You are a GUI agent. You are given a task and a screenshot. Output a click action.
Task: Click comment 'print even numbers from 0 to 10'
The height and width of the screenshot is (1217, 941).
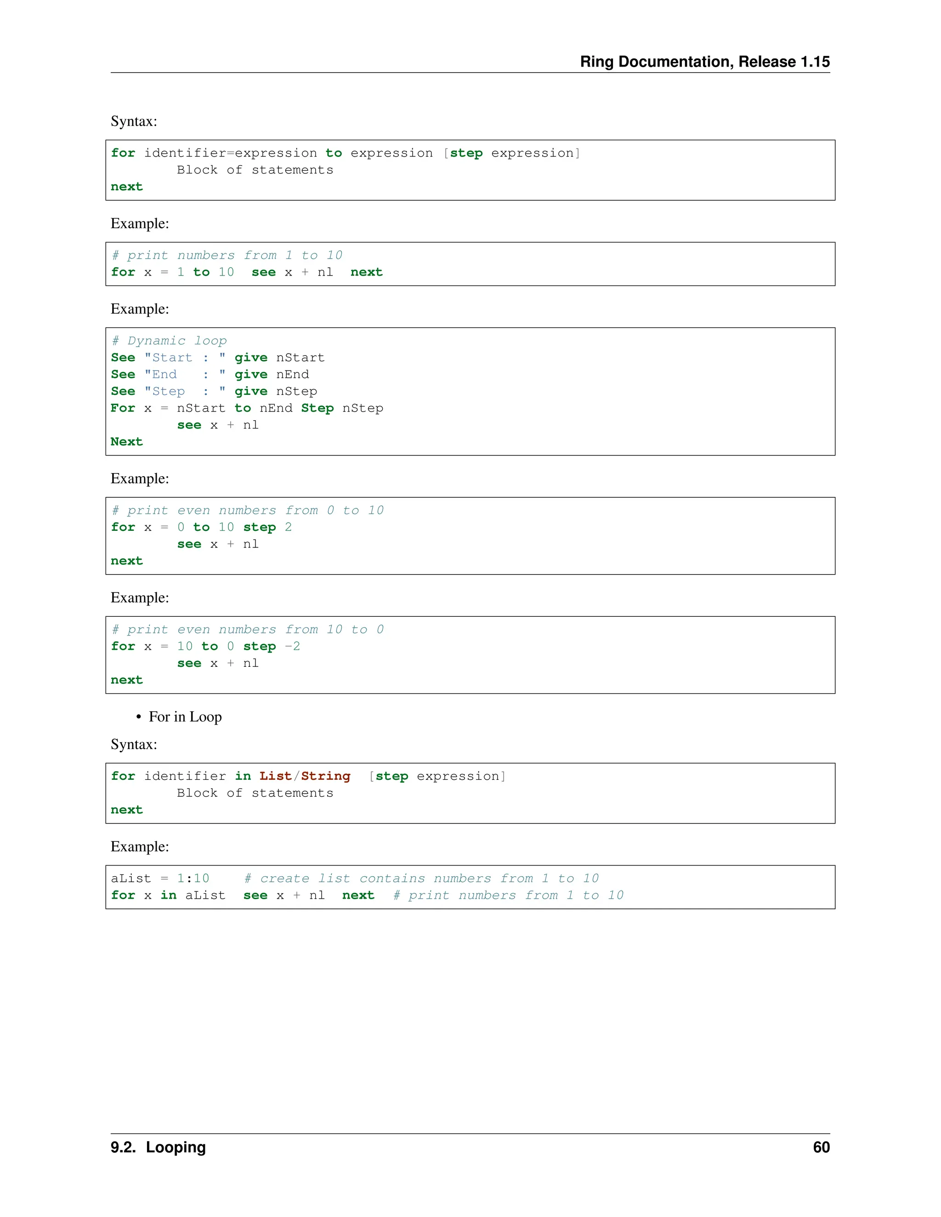248,510
